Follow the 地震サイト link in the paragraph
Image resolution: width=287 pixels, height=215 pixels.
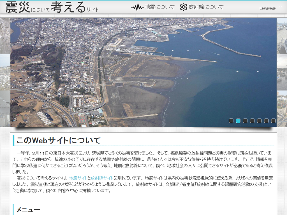pyautogui.click(x=78, y=178)
